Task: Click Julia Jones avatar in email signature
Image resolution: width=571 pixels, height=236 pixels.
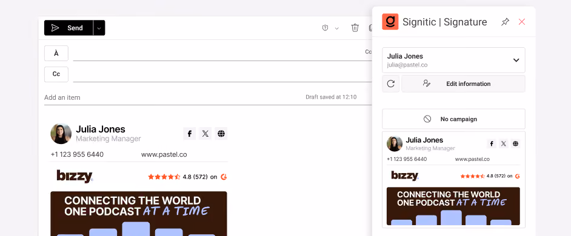Action: click(61, 134)
